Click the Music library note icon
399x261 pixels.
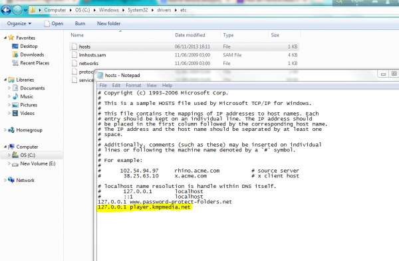click(15, 96)
